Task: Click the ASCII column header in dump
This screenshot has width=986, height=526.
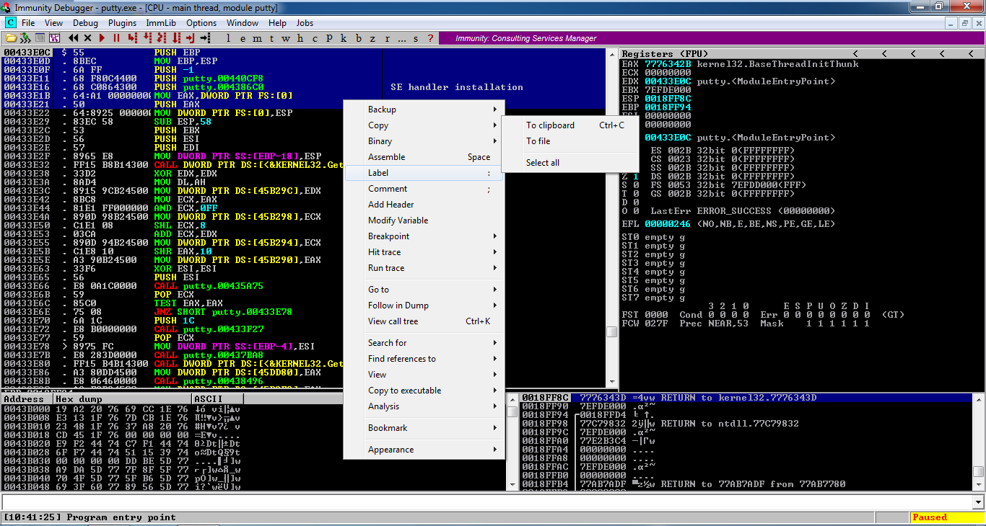Action: [218, 399]
